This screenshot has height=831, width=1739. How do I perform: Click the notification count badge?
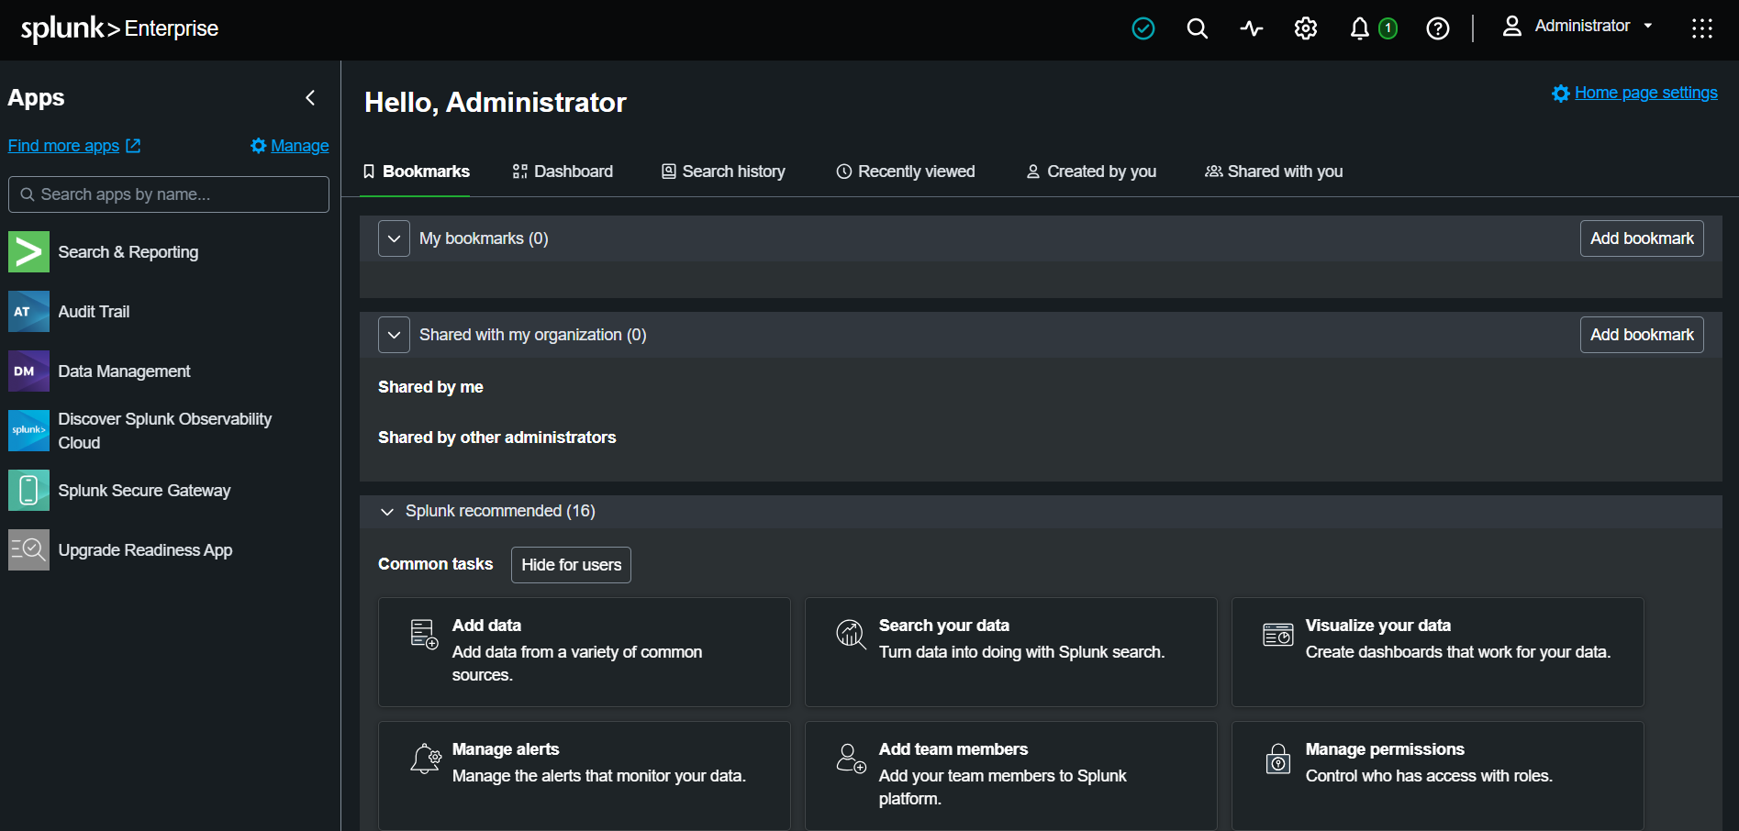1388,28
